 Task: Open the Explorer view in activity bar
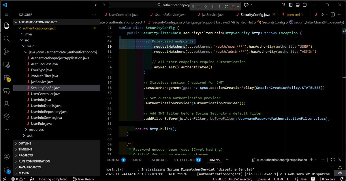[7, 25]
